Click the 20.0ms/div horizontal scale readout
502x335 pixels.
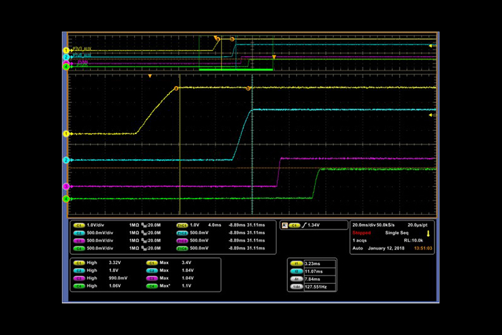364,225
